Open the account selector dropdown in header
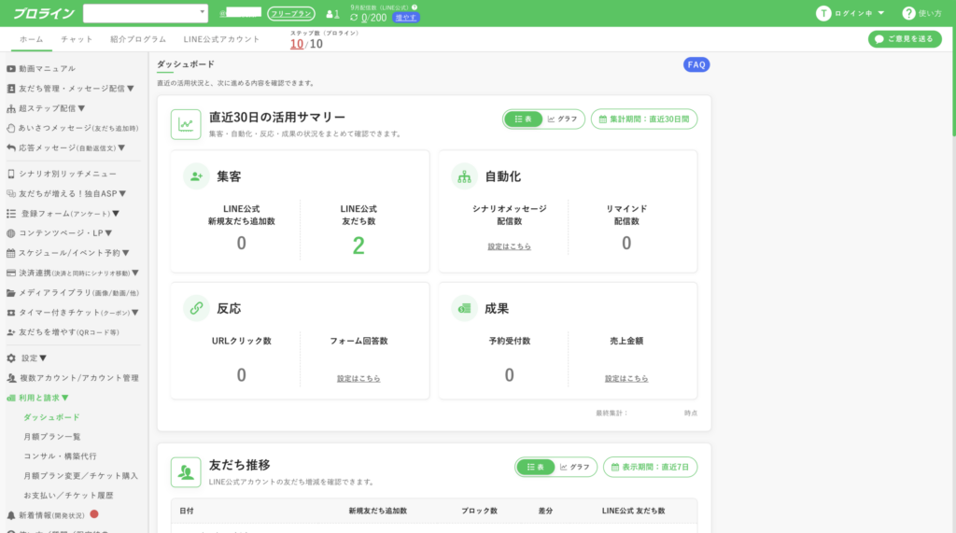This screenshot has width=956, height=533. [145, 13]
